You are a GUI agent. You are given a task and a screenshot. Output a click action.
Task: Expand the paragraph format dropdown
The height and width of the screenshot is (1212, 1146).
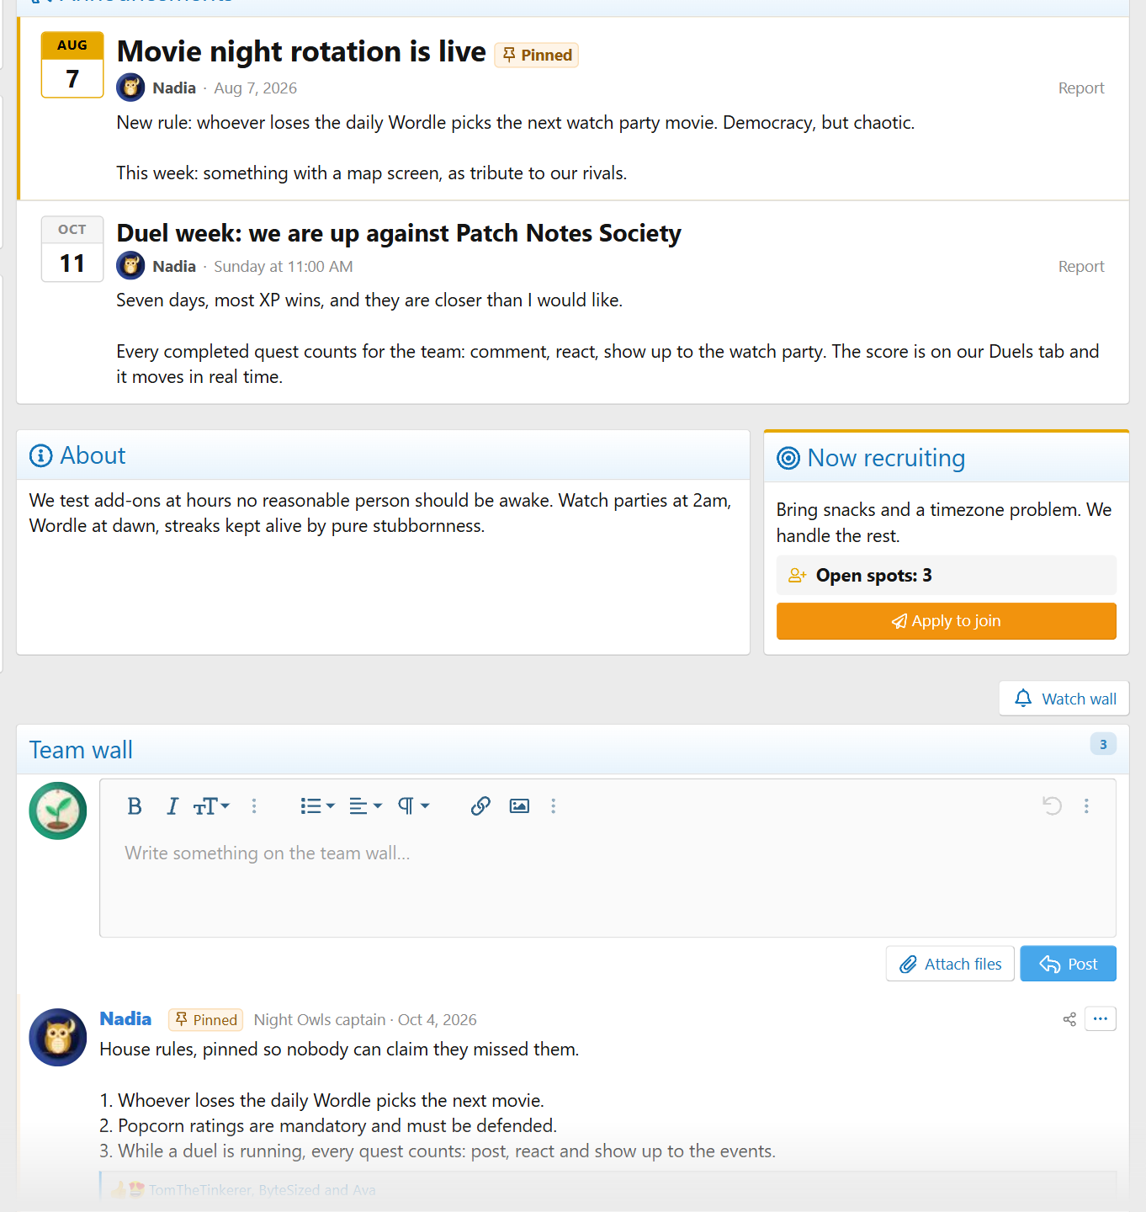(413, 806)
